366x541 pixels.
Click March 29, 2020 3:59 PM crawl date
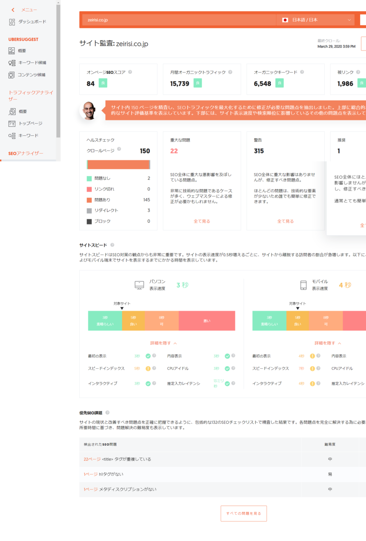[336, 46]
